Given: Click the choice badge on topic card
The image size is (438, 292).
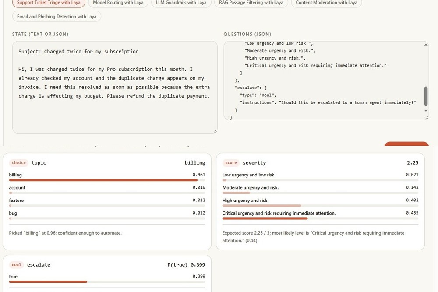Looking at the screenshot, I should coord(19,163).
